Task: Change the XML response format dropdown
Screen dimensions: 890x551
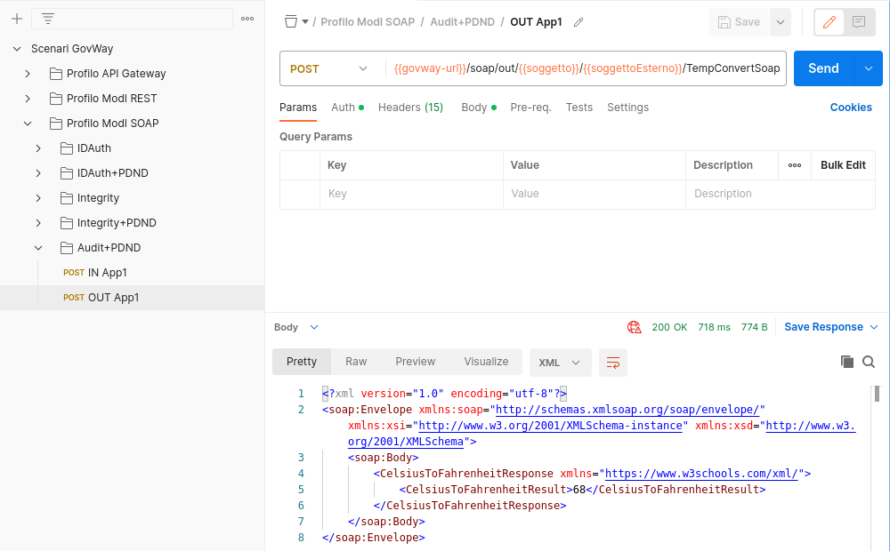Action: pos(560,363)
